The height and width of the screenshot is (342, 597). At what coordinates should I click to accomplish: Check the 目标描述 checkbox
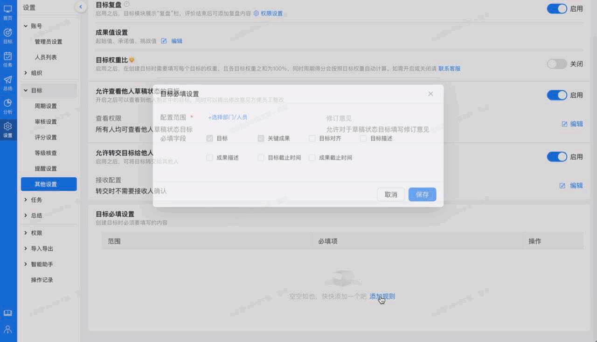pyautogui.click(x=363, y=138)
